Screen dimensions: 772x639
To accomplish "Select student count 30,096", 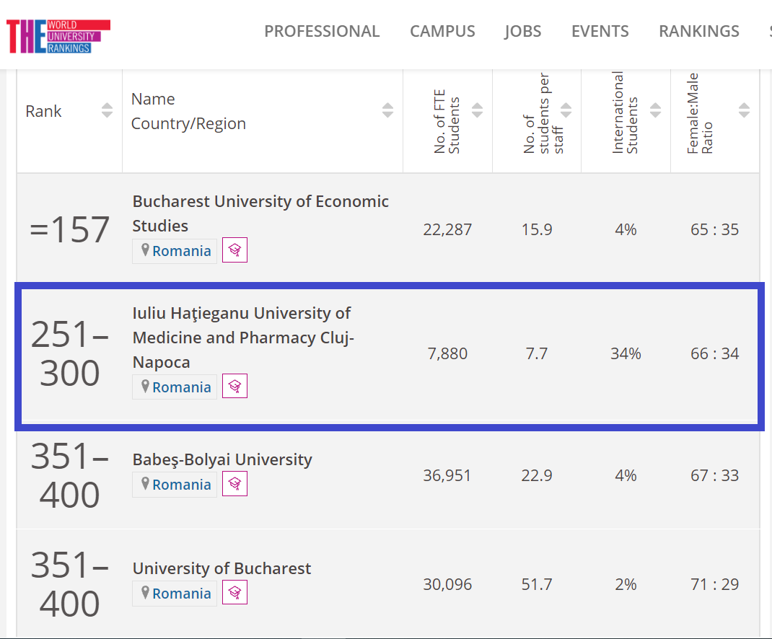I will [x=447, y=584].
